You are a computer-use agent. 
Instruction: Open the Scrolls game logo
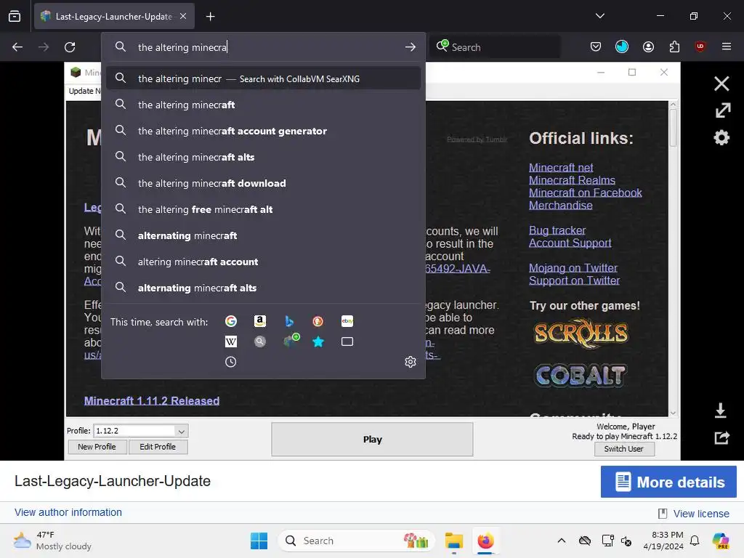(581, 334)
